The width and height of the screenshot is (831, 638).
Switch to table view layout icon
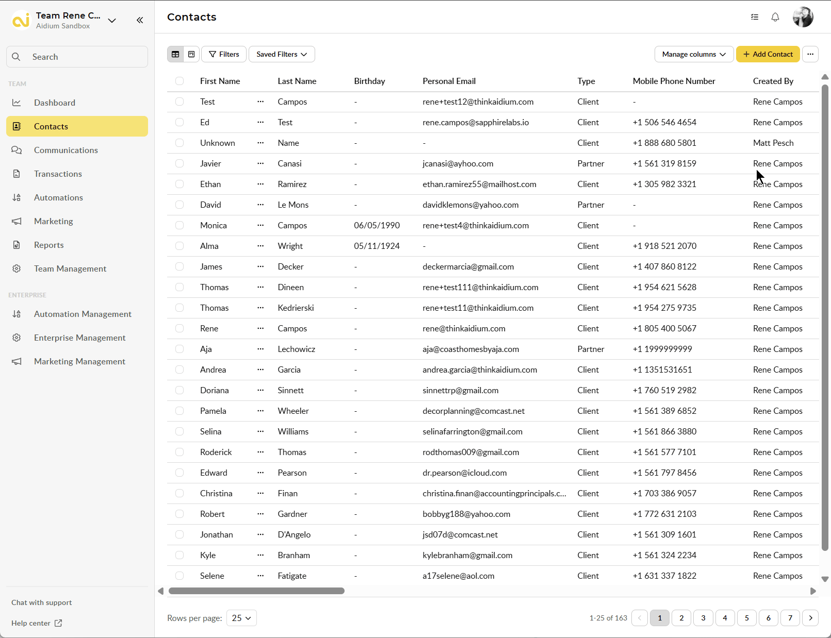tap(175, 54)
